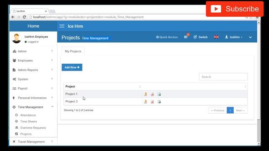Click the Home header link
Screen dimensions: 269x151
[x=33, y=26]
